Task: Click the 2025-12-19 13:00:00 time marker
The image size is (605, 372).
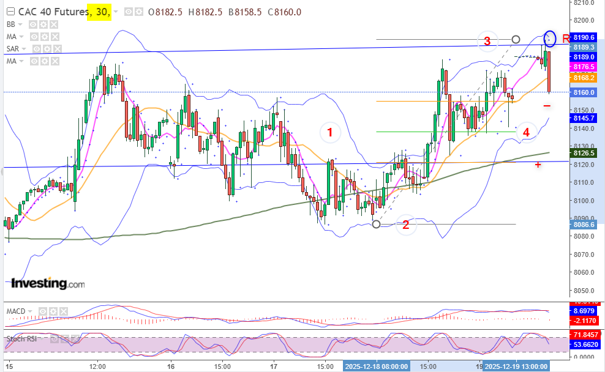Action: pos(516,366)
